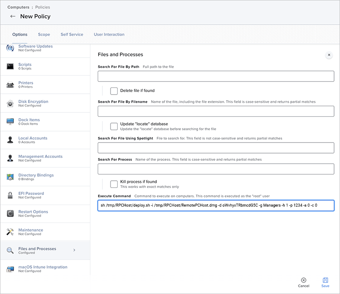
Task: Click the Dock Items monitor icon
Action: click(x=10, y=122)
